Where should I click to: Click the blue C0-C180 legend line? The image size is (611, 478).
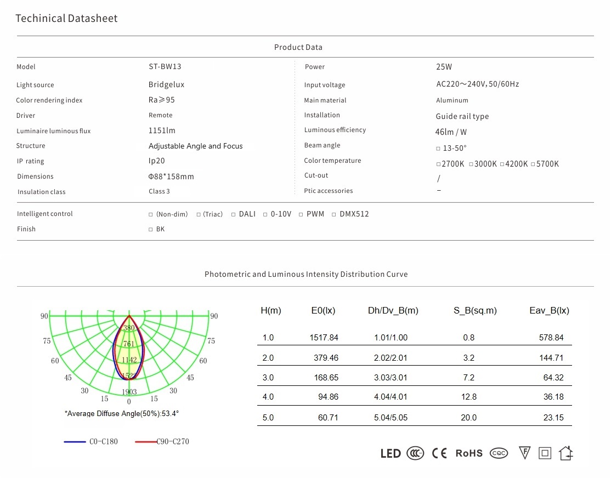(x=75, y=441)
